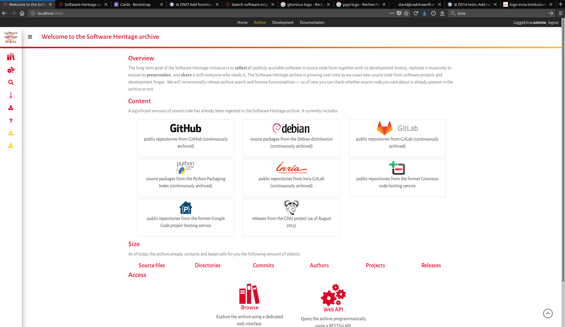Reload the page with the refresh icon

(416, 13)
